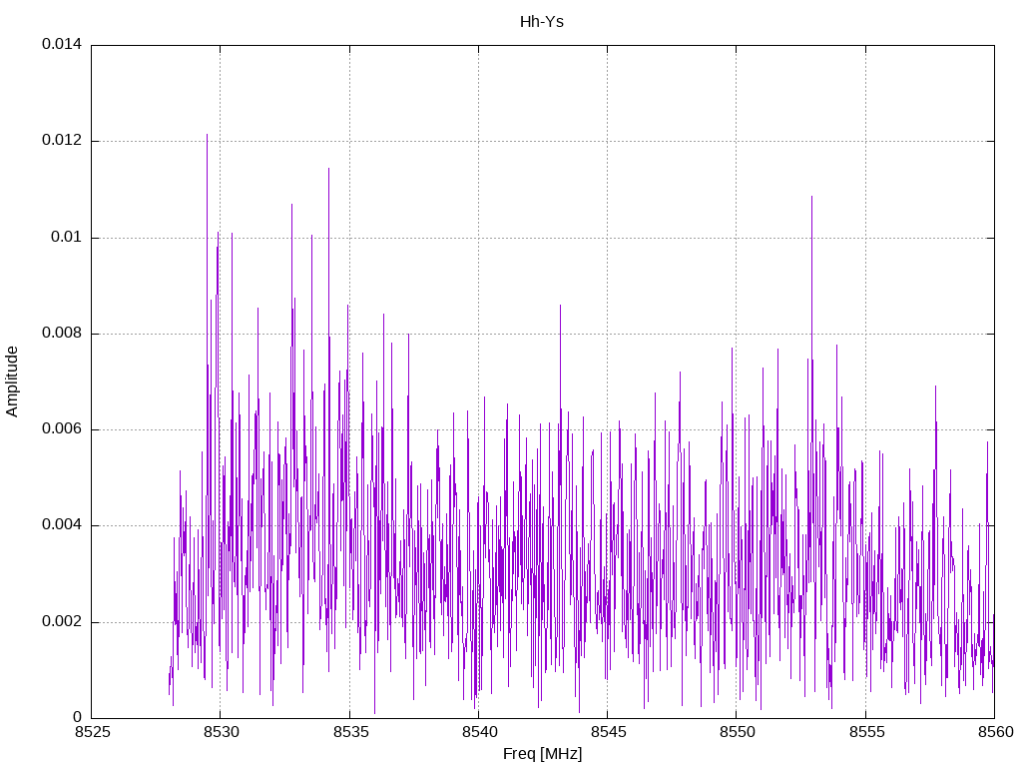Click the 0.004 y-axis tick label

point(61,525)
